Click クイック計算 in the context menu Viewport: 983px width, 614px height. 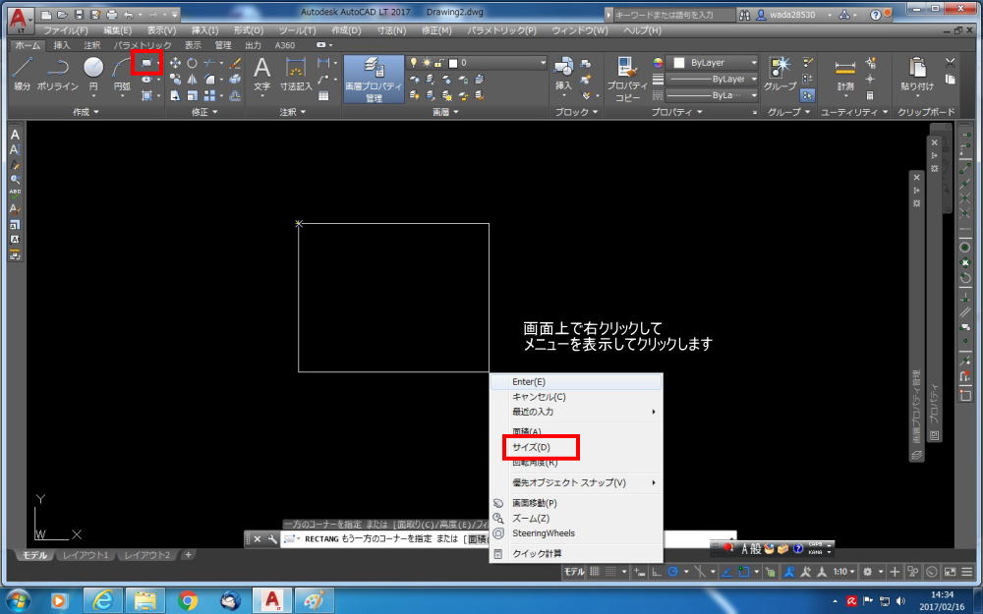[x=538, y=553]
